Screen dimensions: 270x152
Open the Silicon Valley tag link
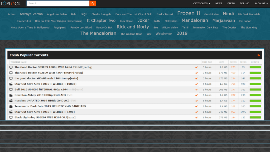[x=170, y=27]
